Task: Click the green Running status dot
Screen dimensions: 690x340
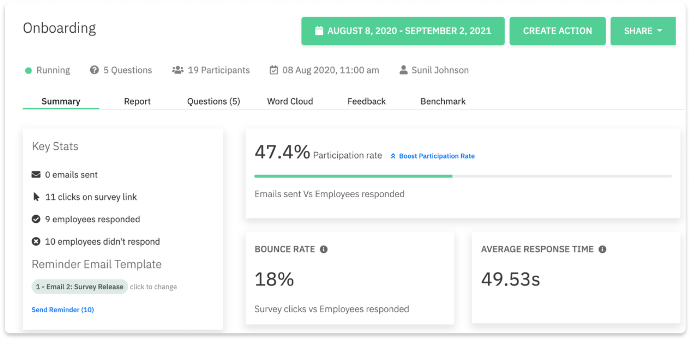Action: pos(28,70)
